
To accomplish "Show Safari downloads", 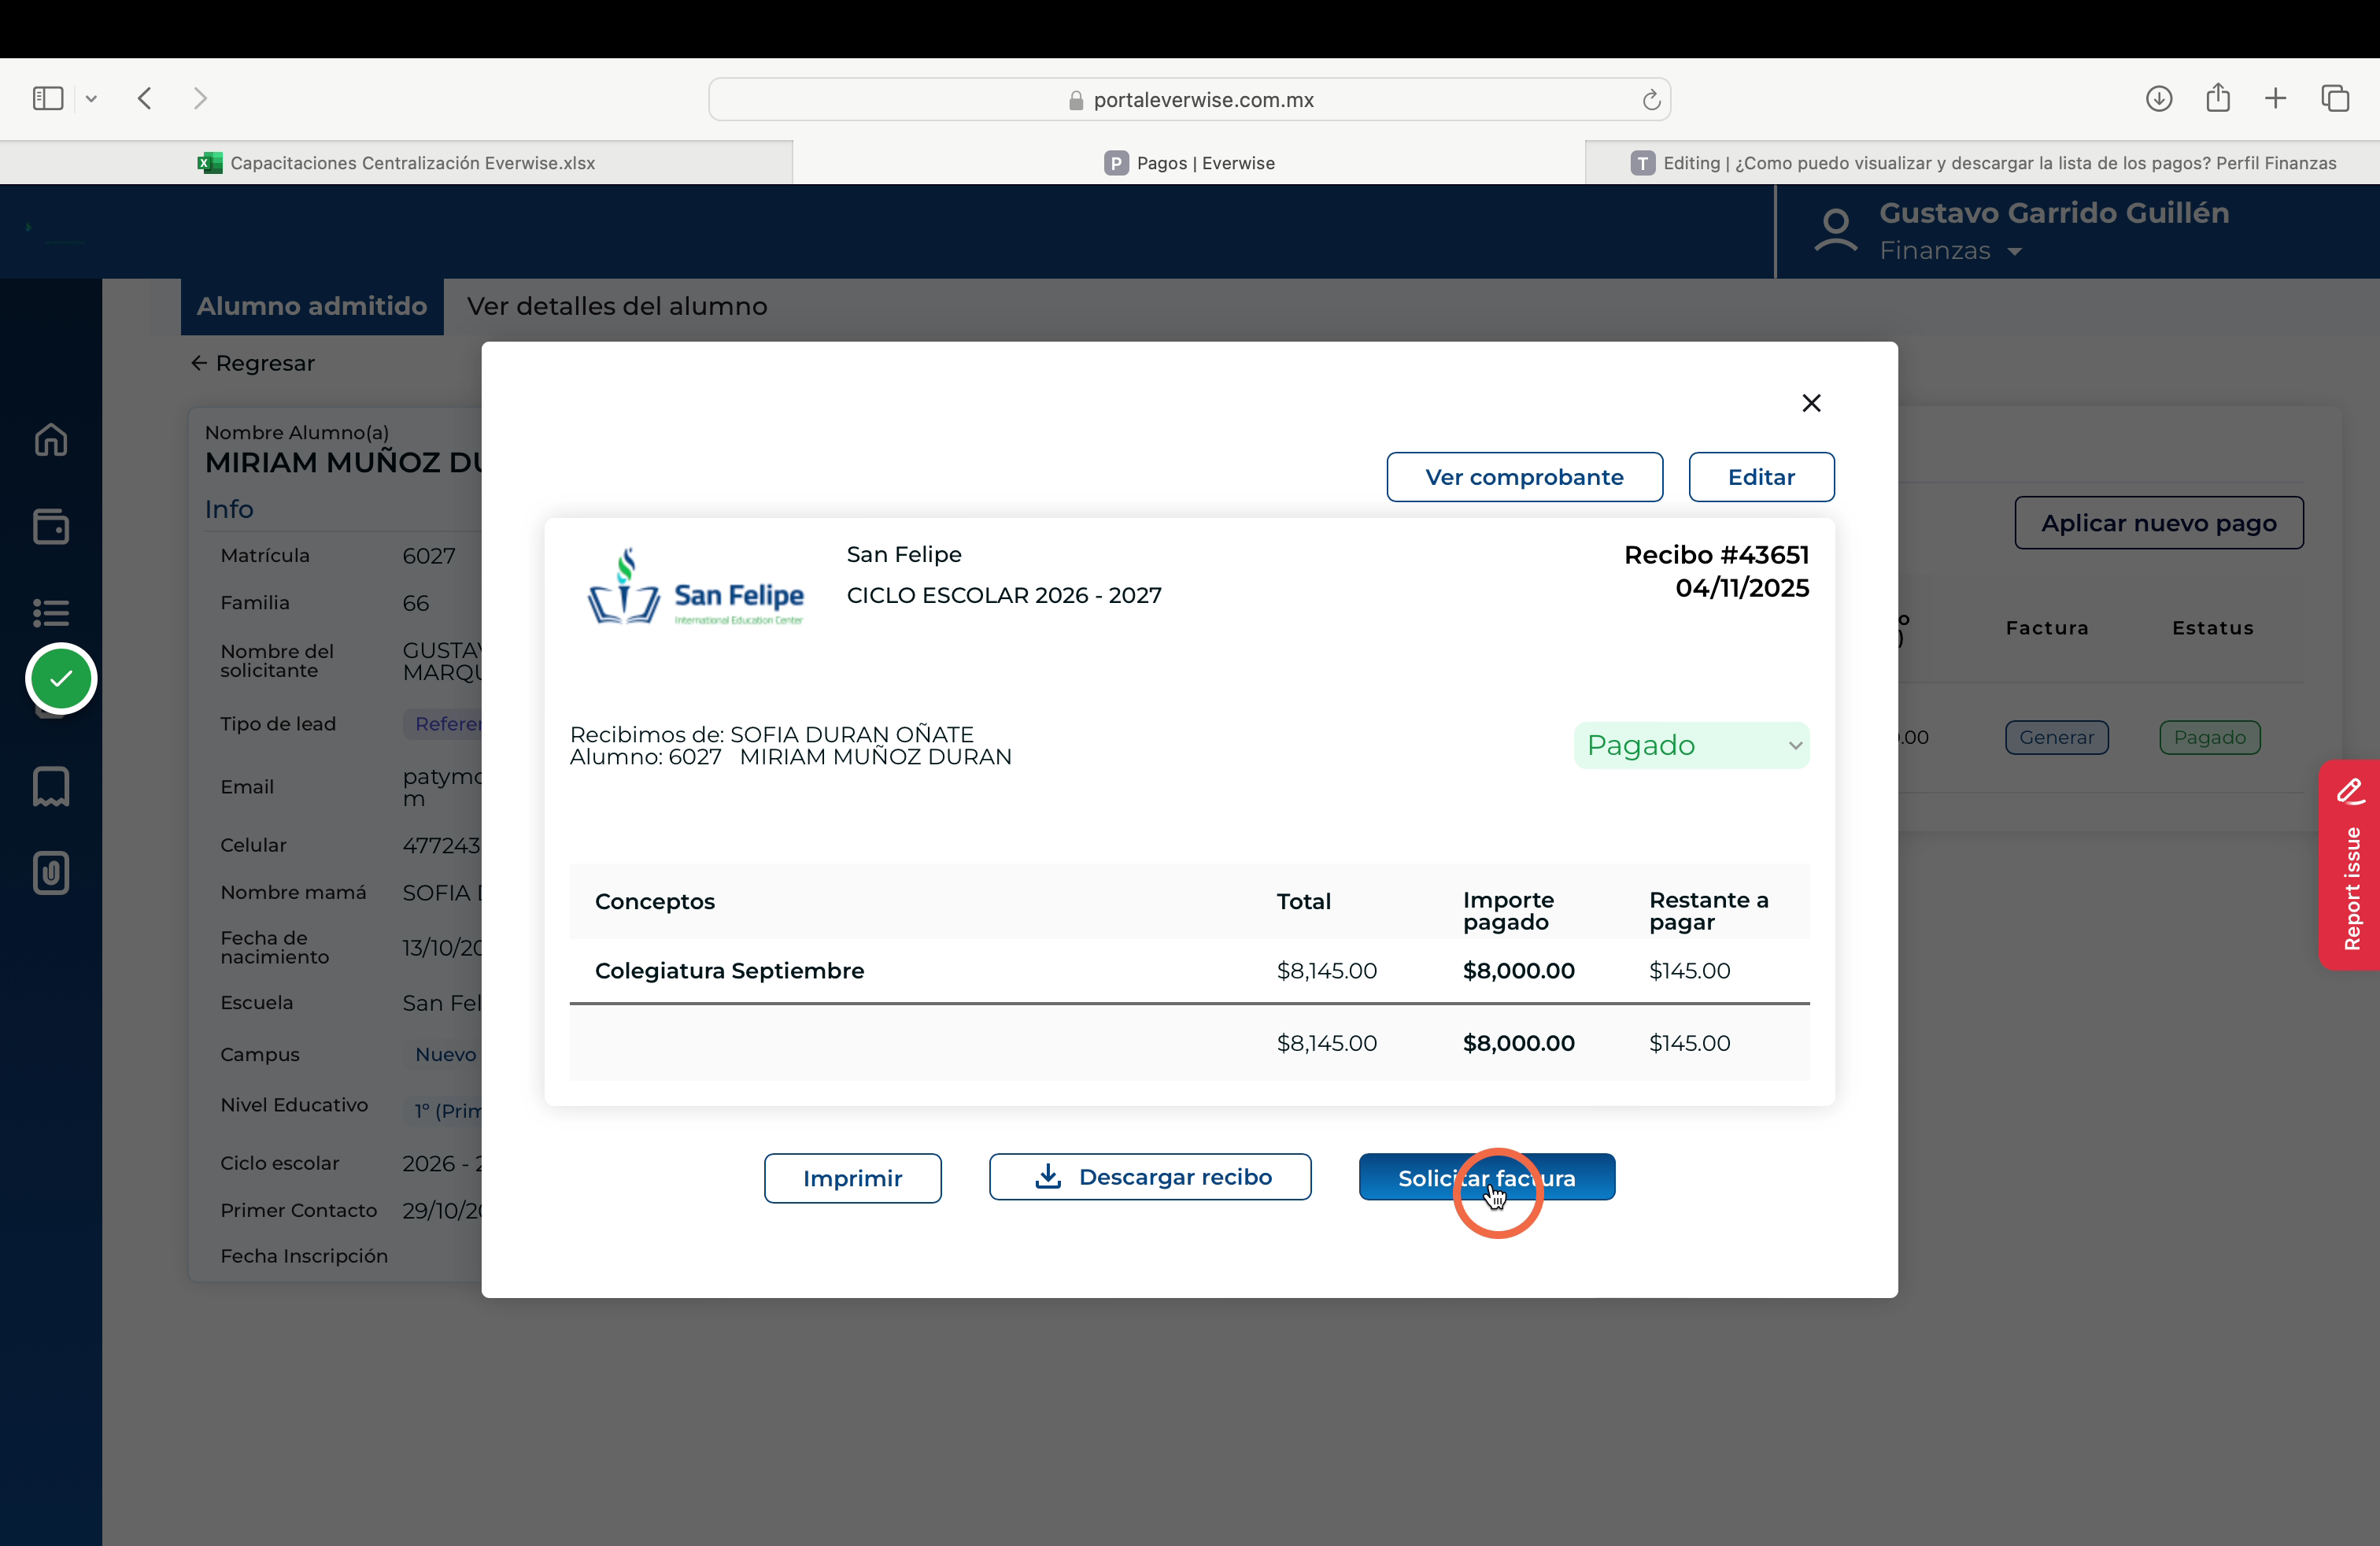I will coord(2159,98).
